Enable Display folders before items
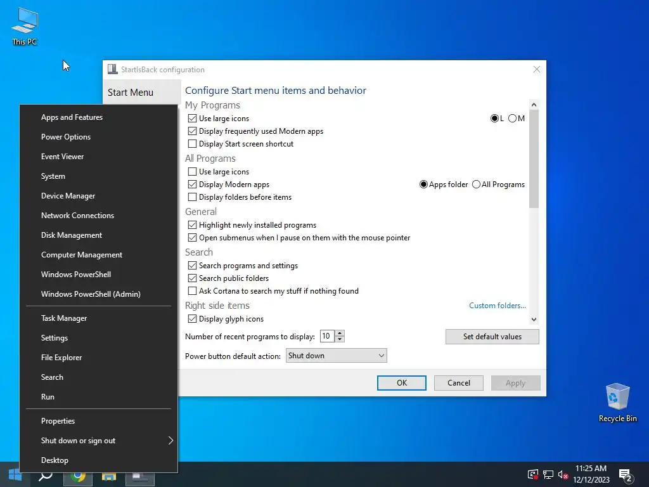The image size is (649, 487). [x=192, y=197]
